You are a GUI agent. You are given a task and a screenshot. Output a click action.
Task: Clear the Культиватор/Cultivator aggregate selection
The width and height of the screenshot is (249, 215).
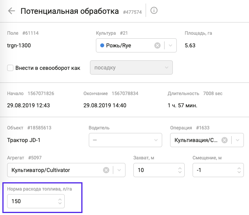pyautogui.click(x=106, y=170)
